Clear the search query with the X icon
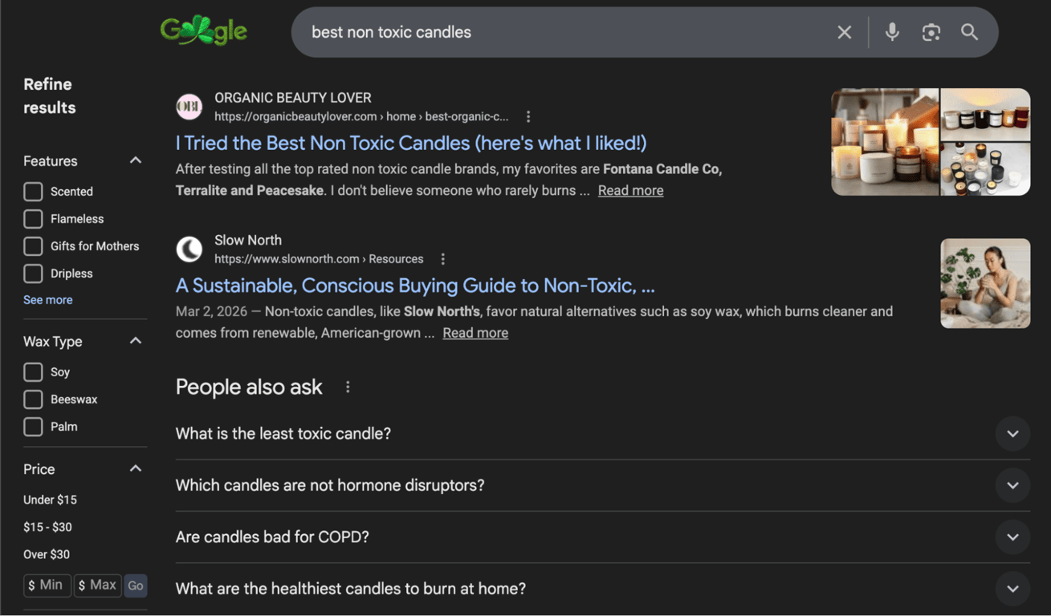This screenshot has height=616, width=1051. 844,32
